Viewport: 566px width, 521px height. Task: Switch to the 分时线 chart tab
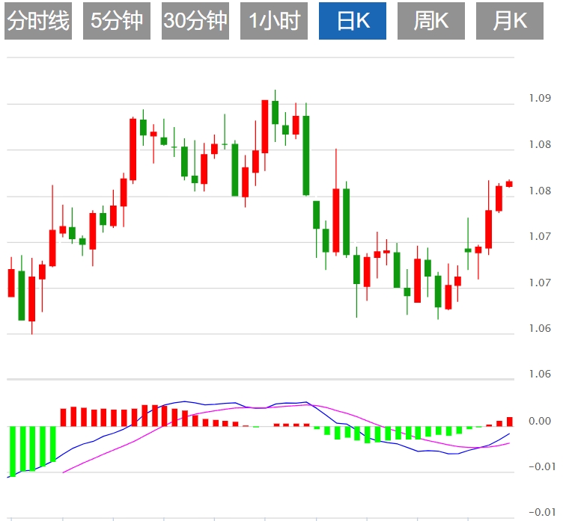(x=38, y=21)
